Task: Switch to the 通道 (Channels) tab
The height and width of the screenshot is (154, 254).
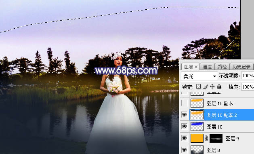Action: pos(207,67)
